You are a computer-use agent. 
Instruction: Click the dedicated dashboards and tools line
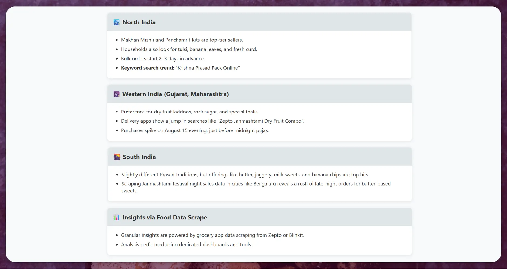click(x=186, y=244)
